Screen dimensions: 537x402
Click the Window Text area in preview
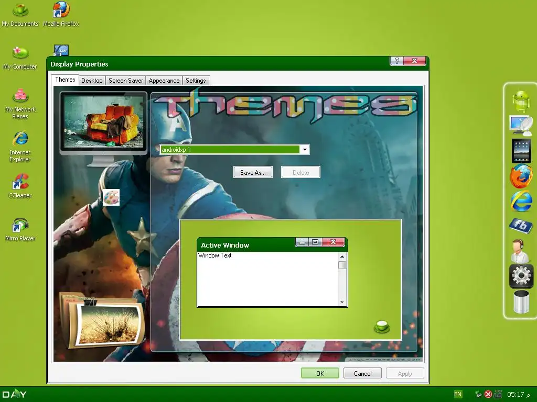(215, 255)
